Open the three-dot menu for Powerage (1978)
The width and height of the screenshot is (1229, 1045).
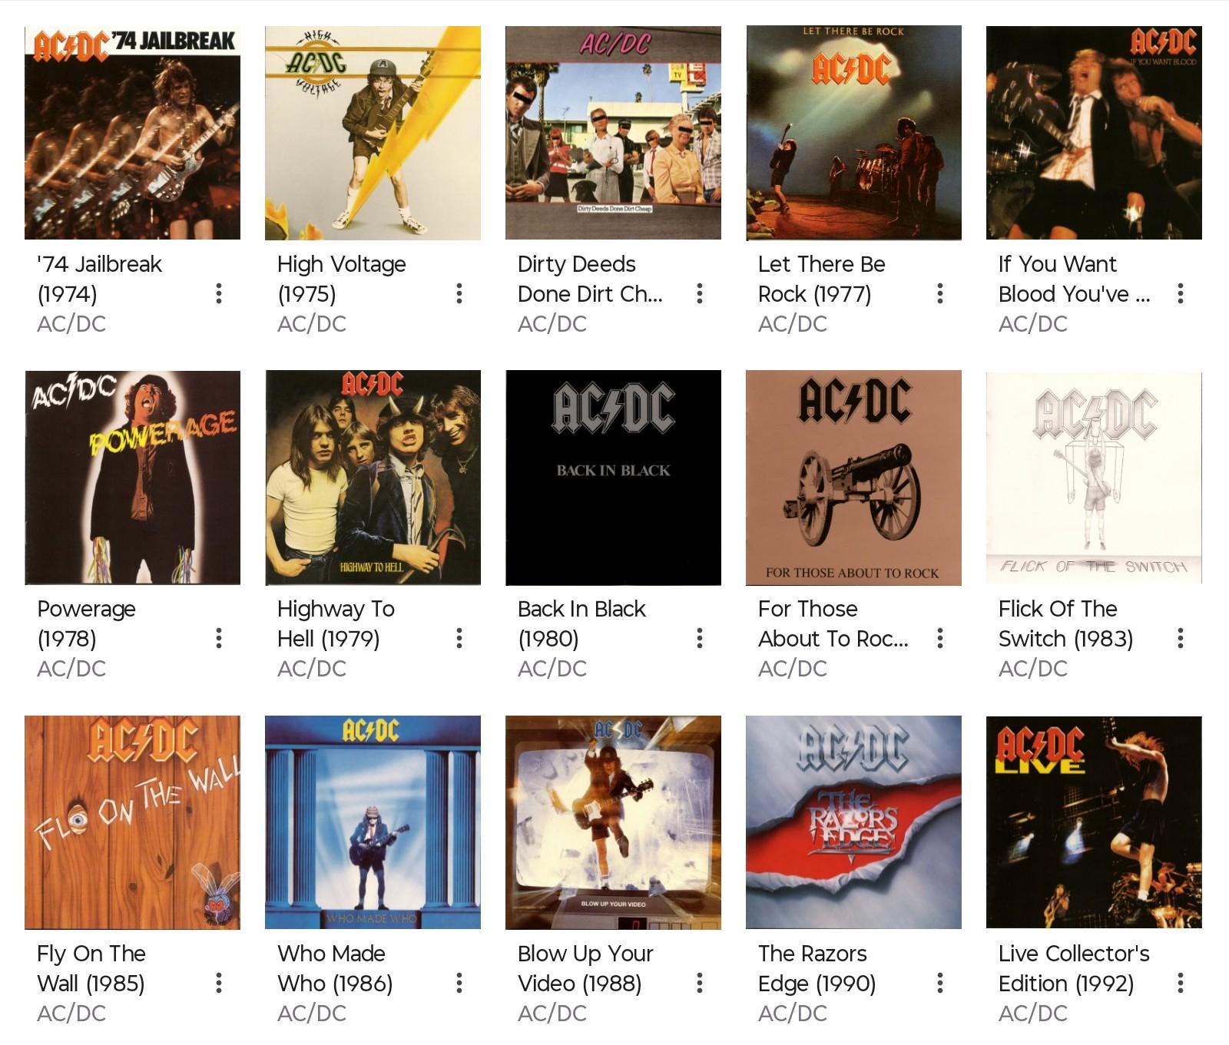[219, 638]
